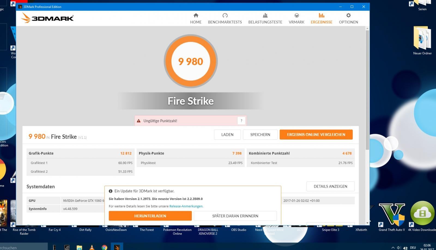Click the Physik-Punkte 7 398 row
Viewport: 436px width, 250px height.
pyautogui.click(x=190, y=153)
